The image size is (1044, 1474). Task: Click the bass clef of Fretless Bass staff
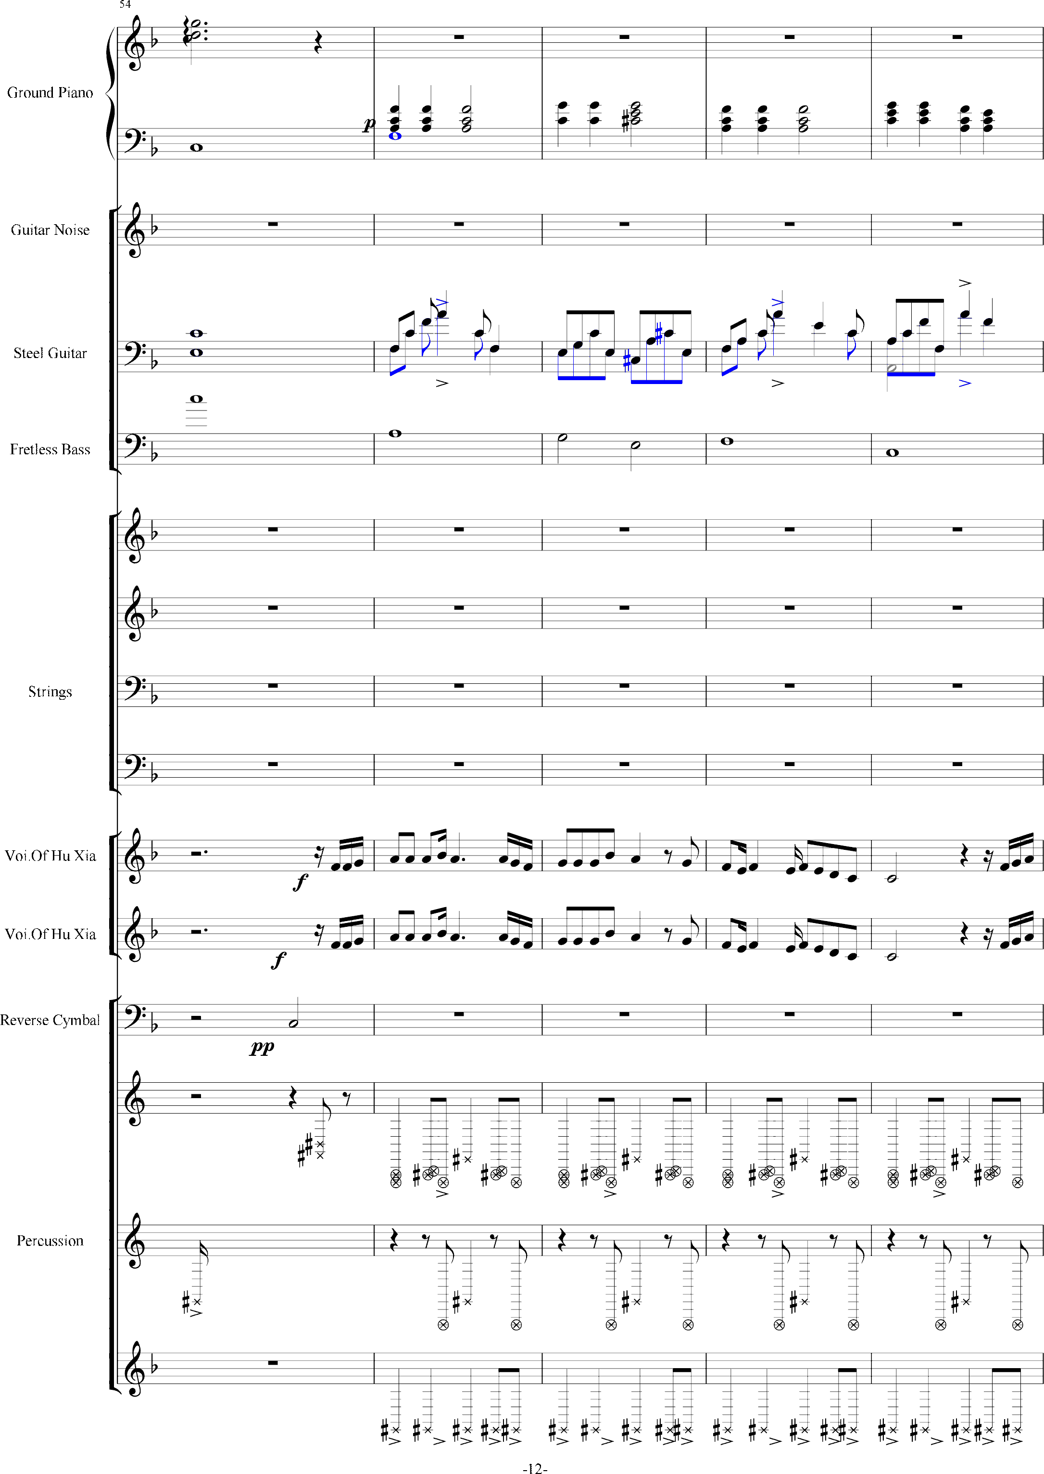point(134,446)
